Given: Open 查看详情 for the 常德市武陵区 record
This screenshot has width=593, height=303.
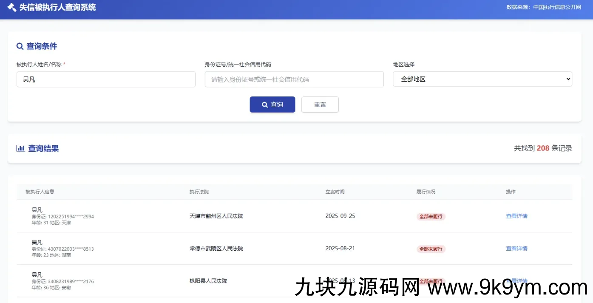Looking at the screenshot, I should (516, 249).
